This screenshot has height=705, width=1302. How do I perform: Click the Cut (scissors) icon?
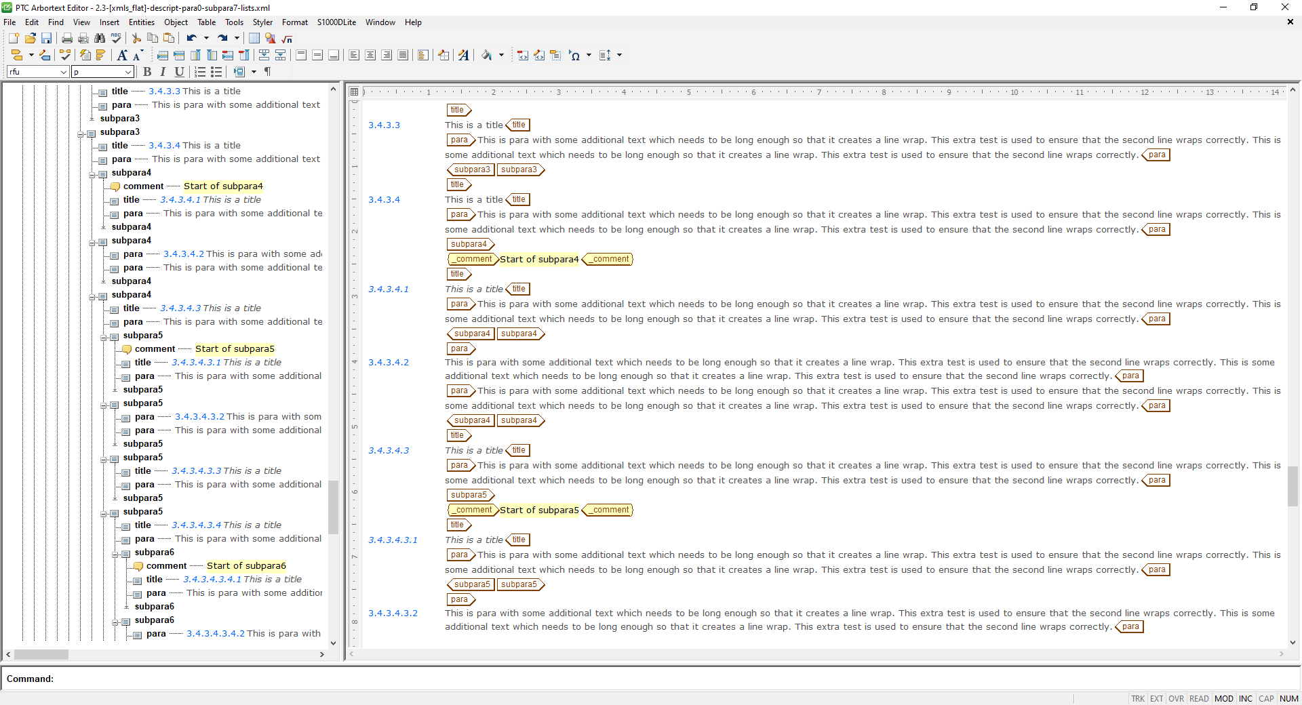136,38
